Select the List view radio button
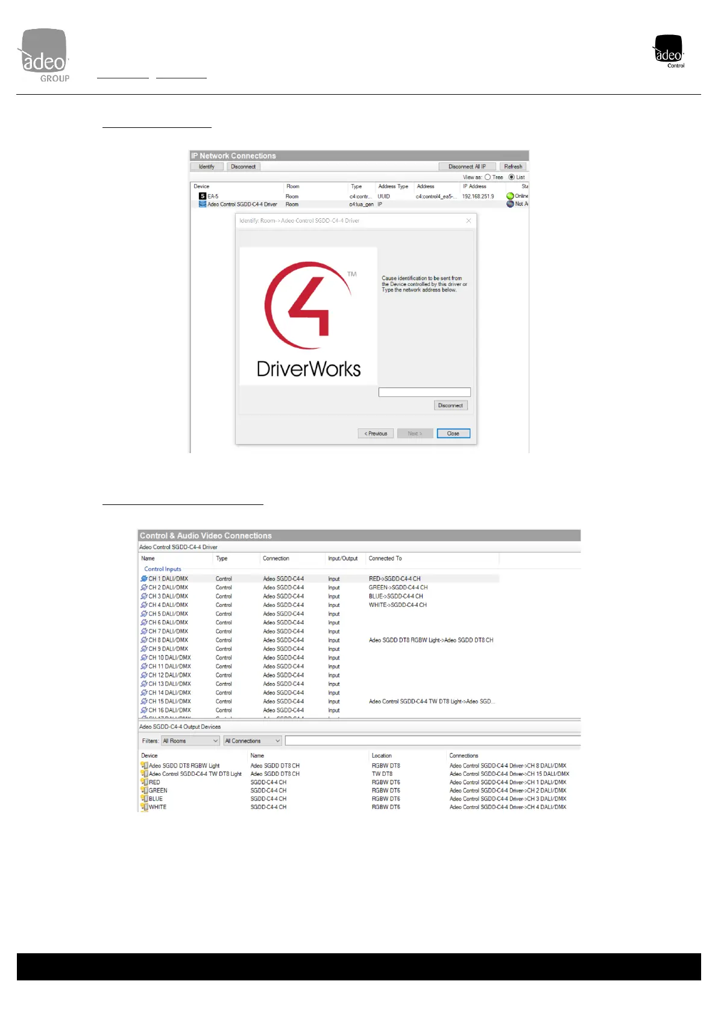This screenshot has height=1016, width=718. click(x=511, y=177)
